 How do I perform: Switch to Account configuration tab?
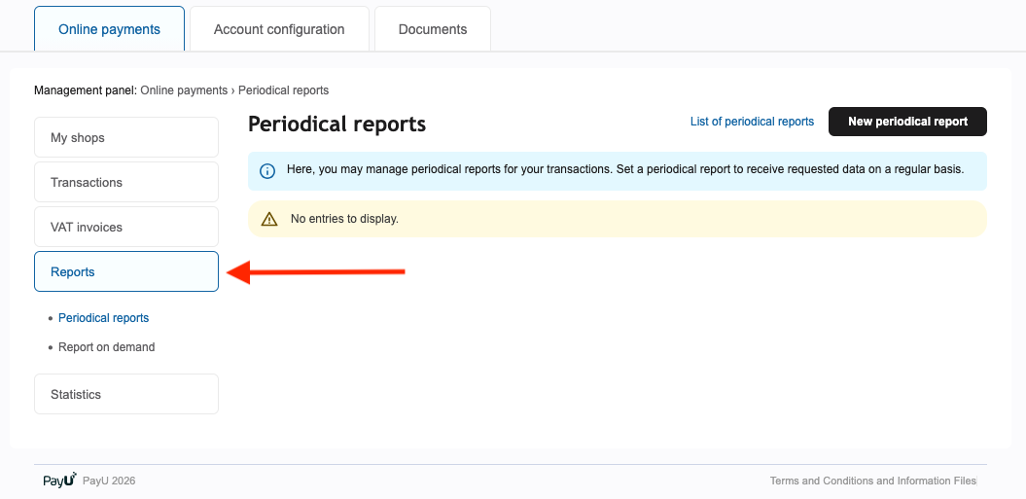[x=279, y=29]
